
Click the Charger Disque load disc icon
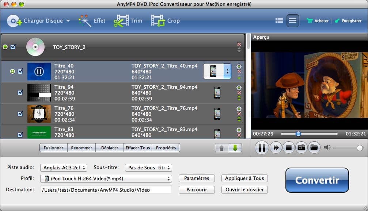(x=14, y=21)
